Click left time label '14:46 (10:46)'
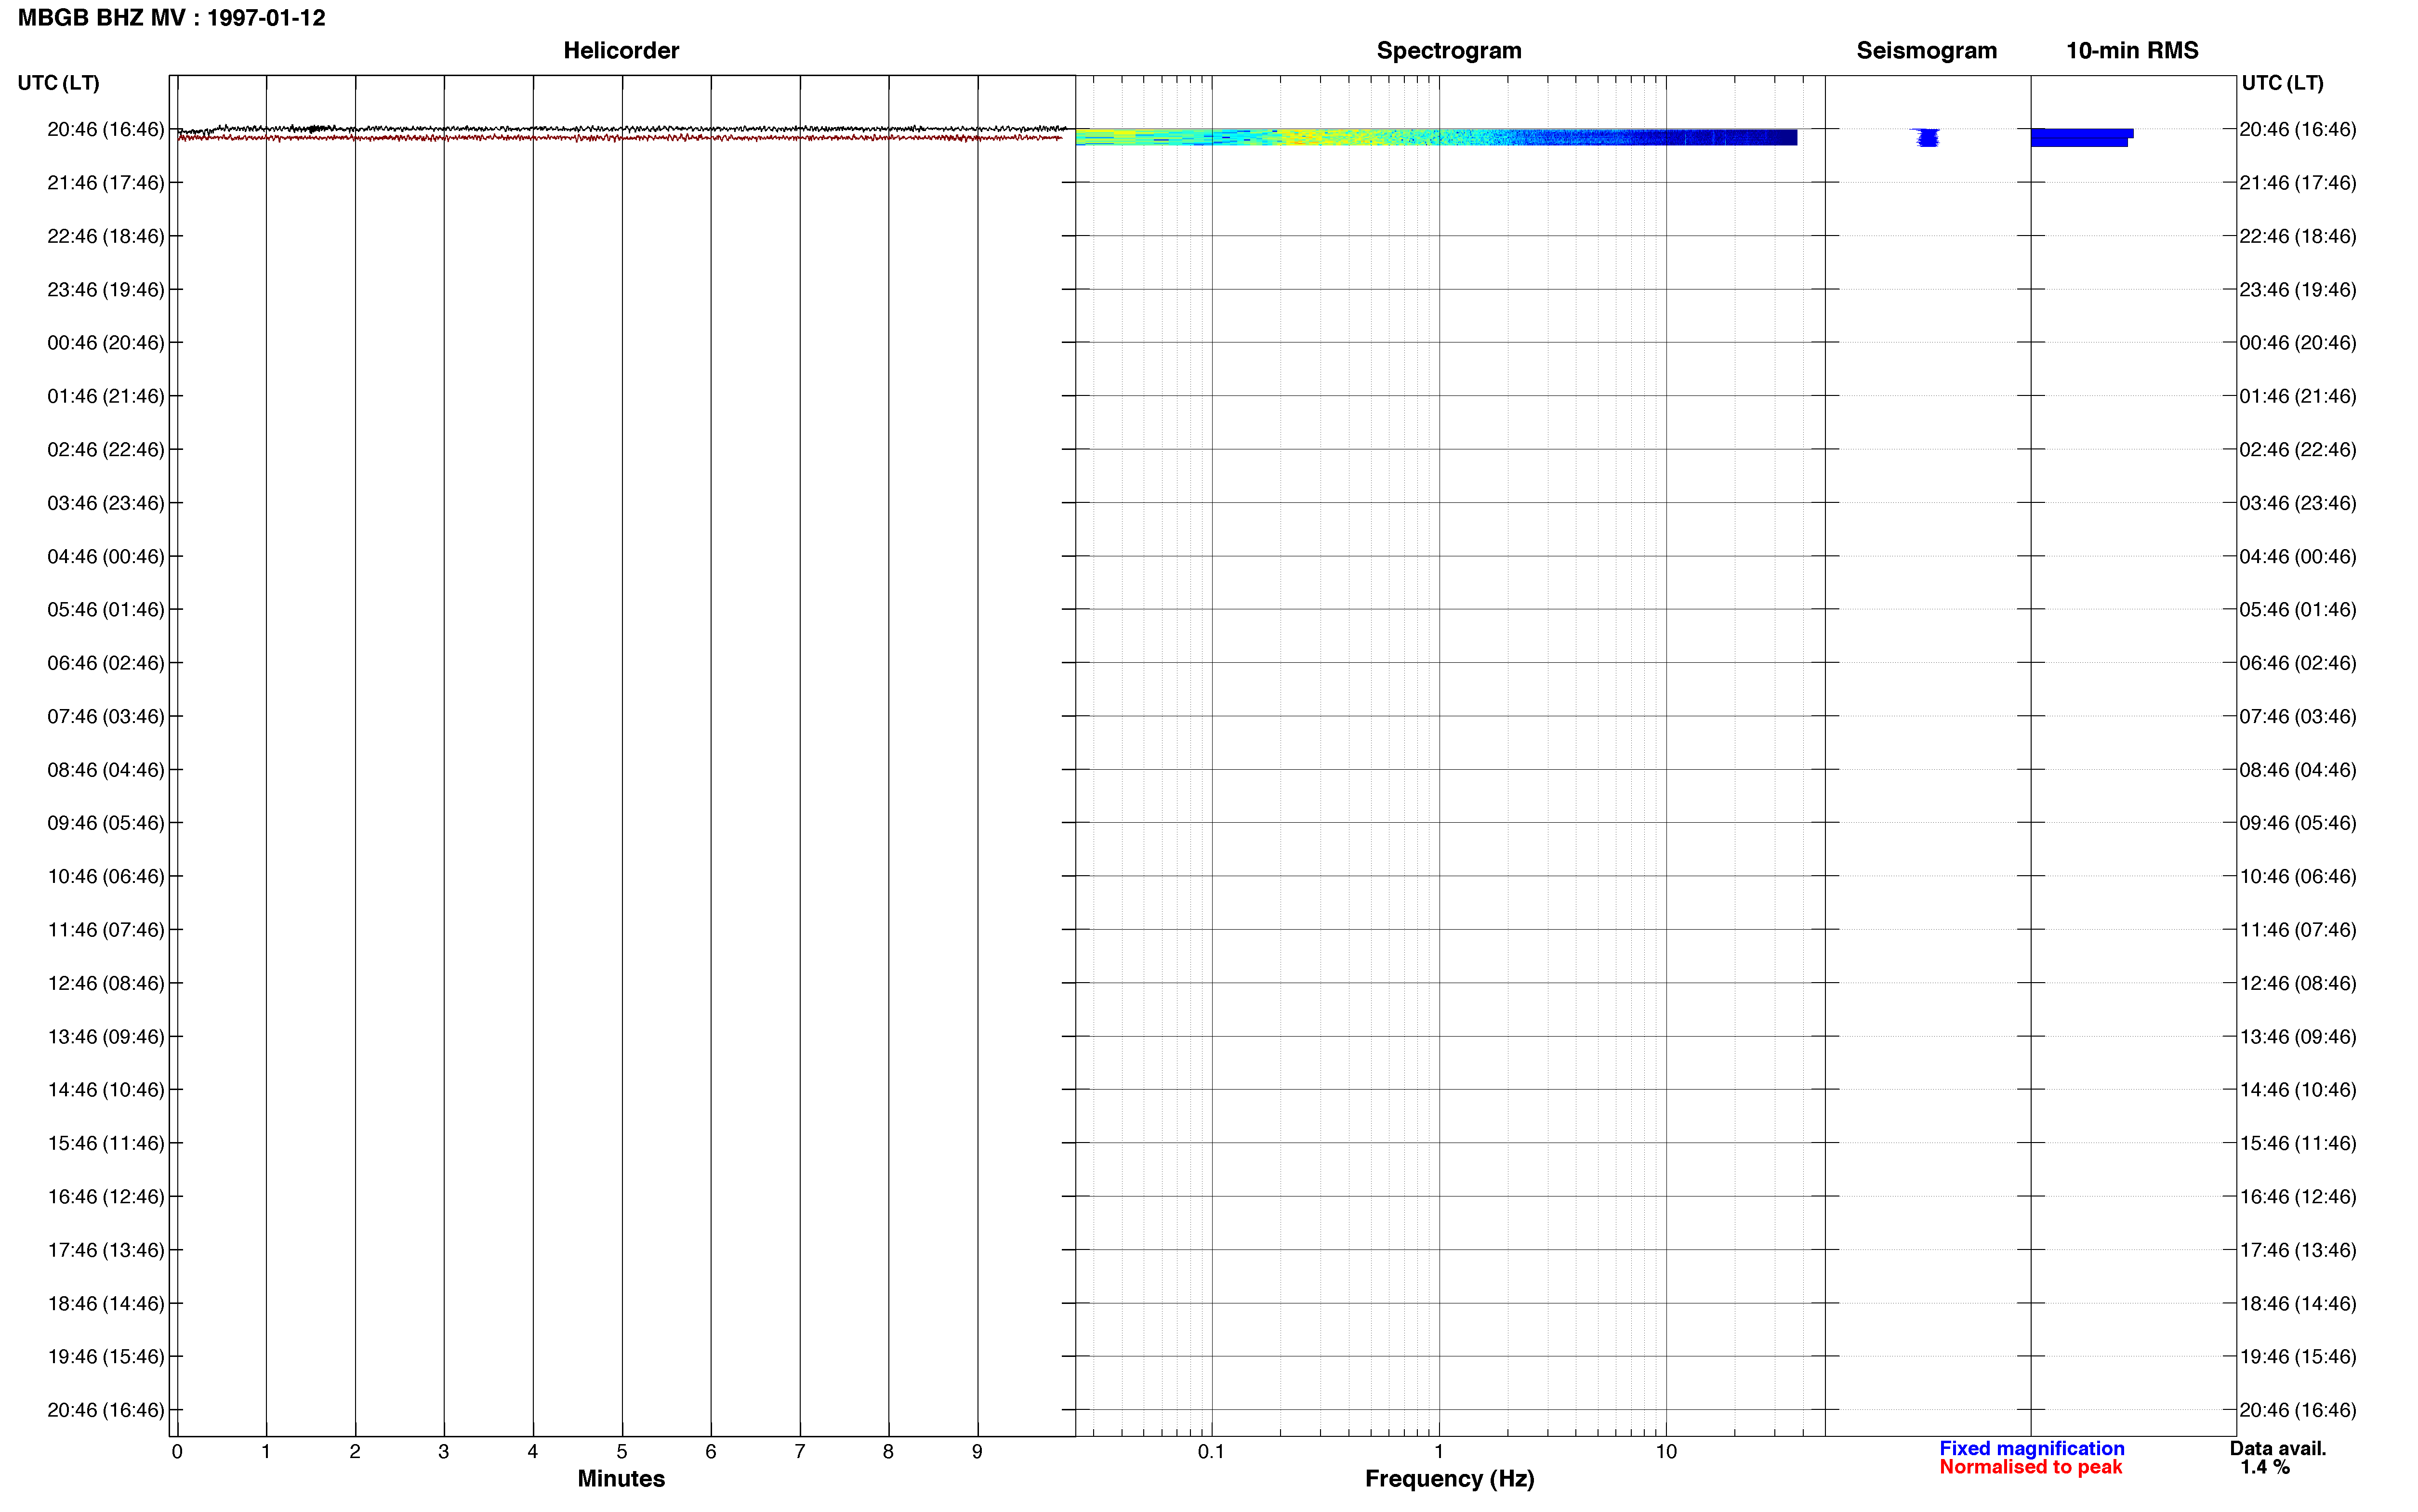The image size is (2418, 1512). pos(106,1090)
